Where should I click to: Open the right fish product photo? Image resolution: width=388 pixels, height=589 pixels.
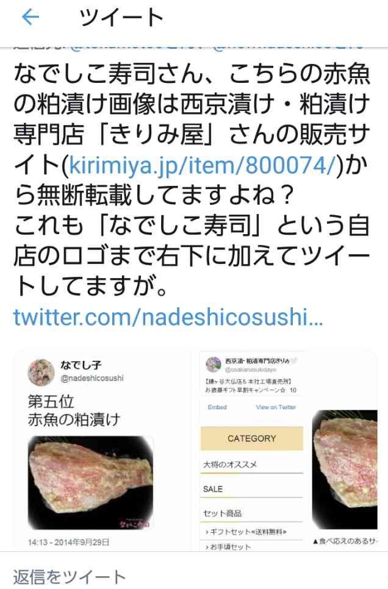tap(345, 469)
